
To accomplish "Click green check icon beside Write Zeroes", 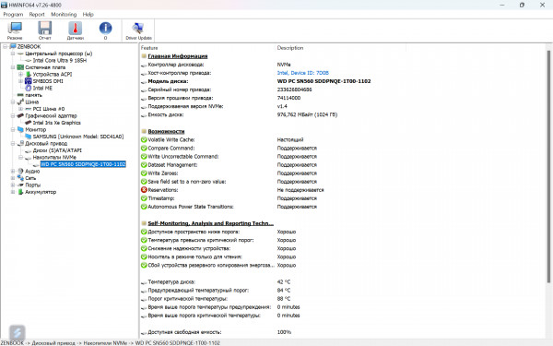I will tap(144, 173).
